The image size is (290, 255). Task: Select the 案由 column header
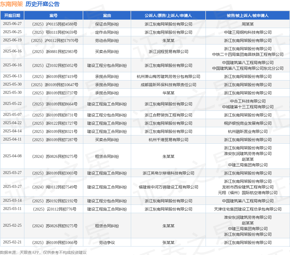click(107, 16)
